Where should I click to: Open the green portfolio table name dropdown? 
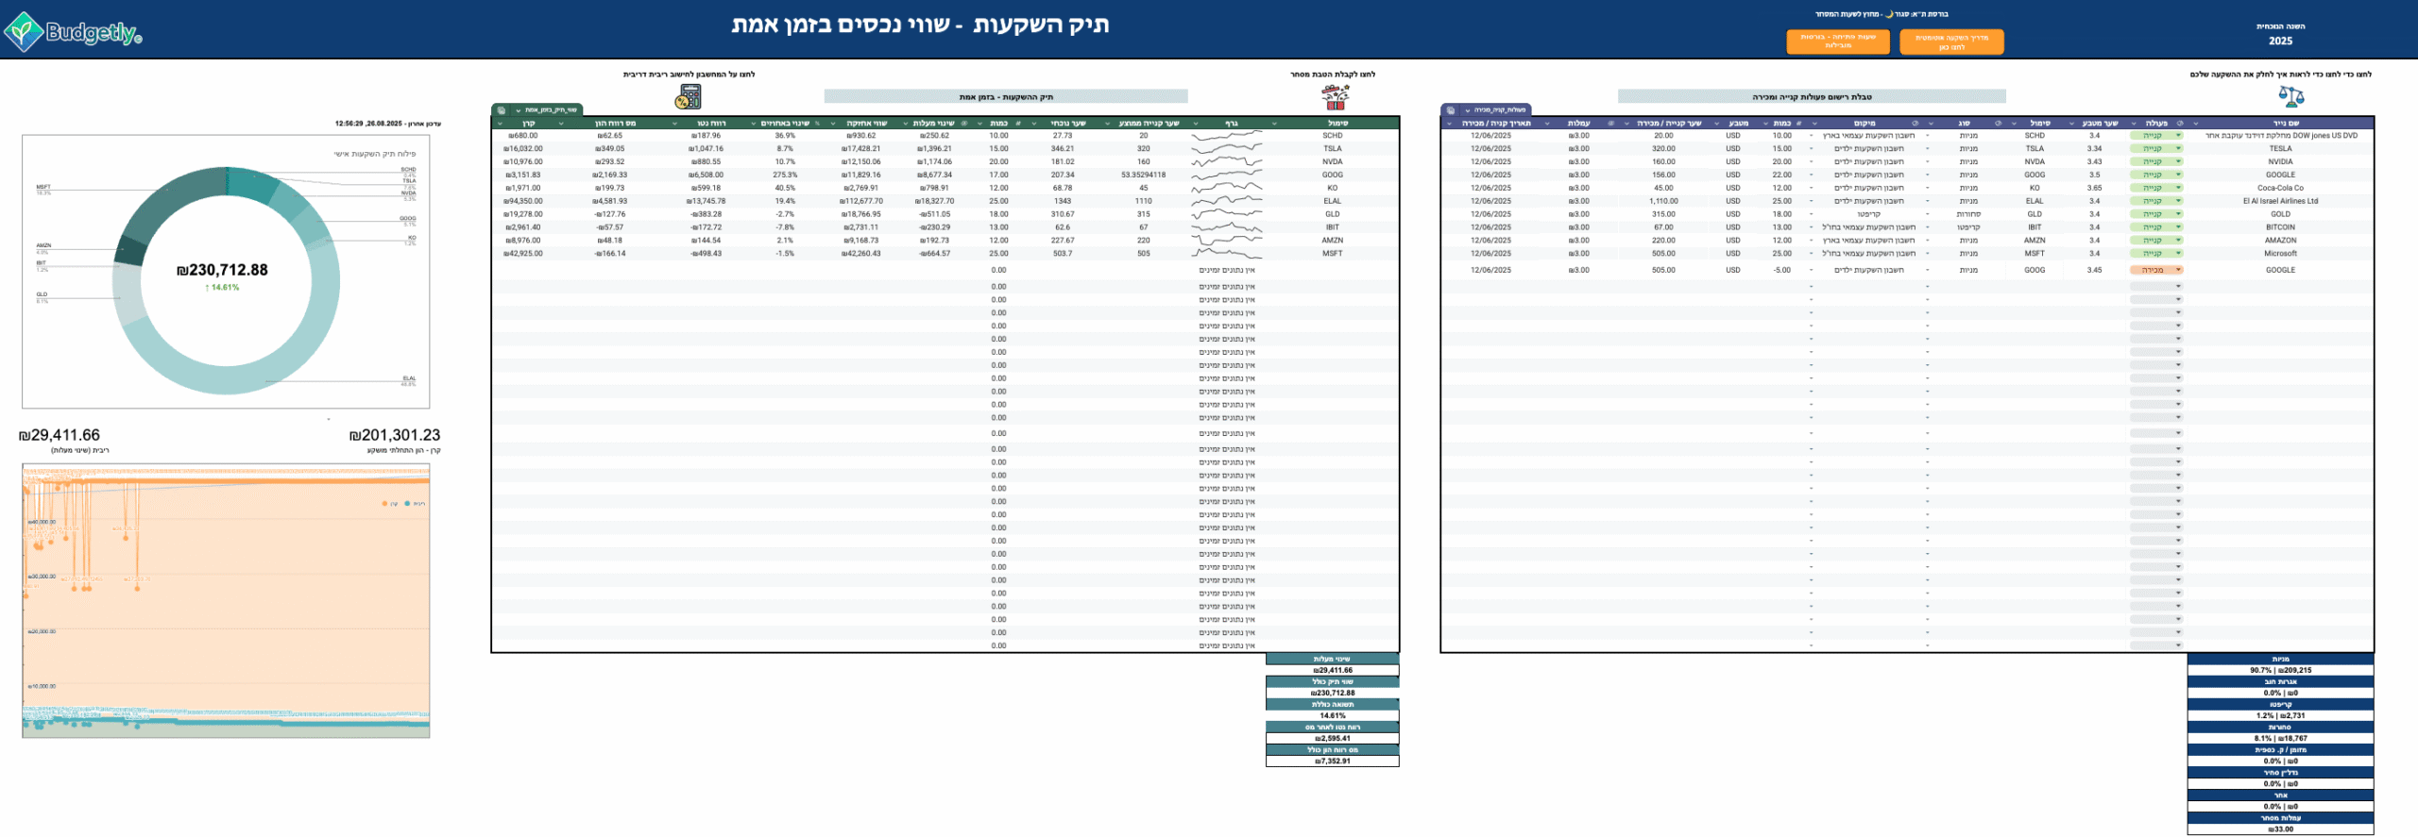[x=518, y=110]
